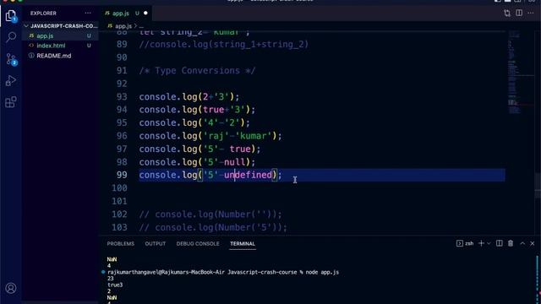The image size is (541, 304).
Task: Open the Run and Debug view
Action: pos(11,81)
